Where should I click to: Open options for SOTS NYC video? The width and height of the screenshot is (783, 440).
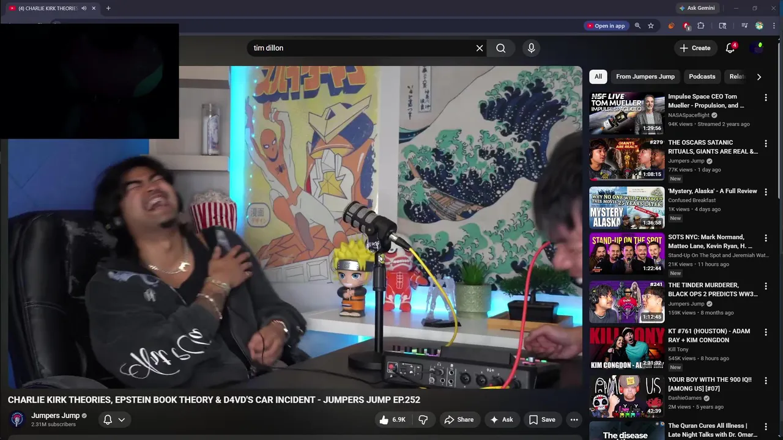[x=765, y=238]
